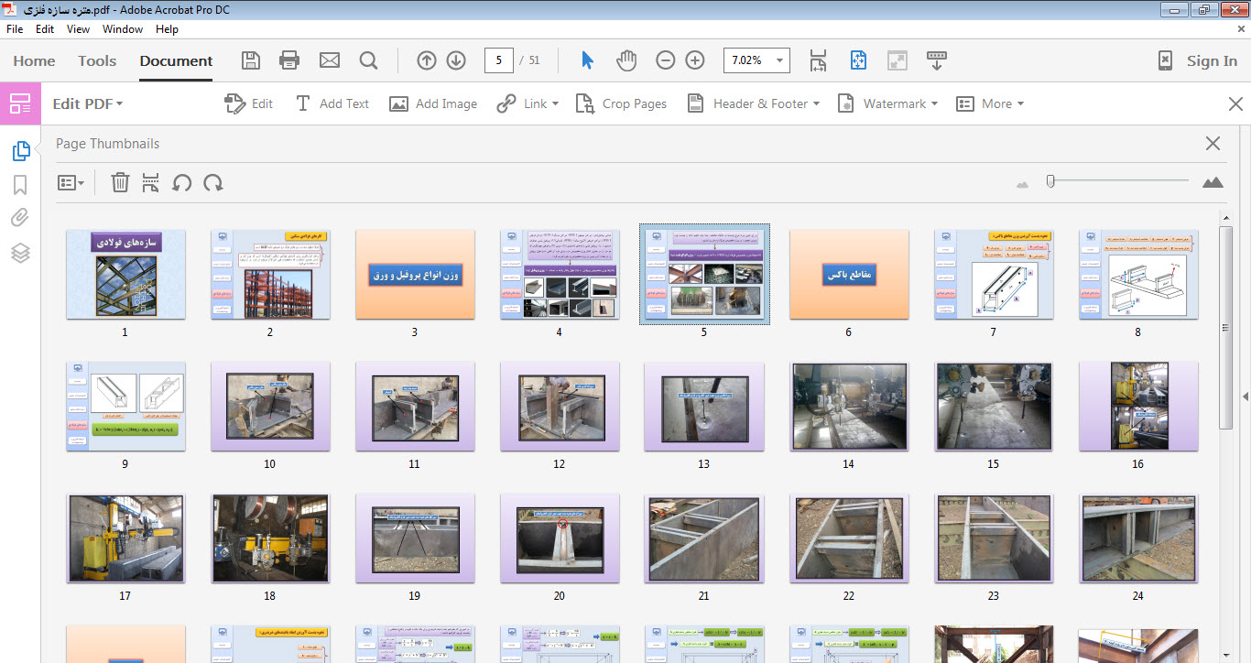Viewport: 1251px width, 663px height.
Task: Open the File menu
Action: [x=15, y=29]
